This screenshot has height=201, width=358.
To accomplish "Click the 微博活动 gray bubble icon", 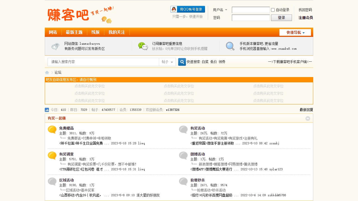I will point(183,155).
